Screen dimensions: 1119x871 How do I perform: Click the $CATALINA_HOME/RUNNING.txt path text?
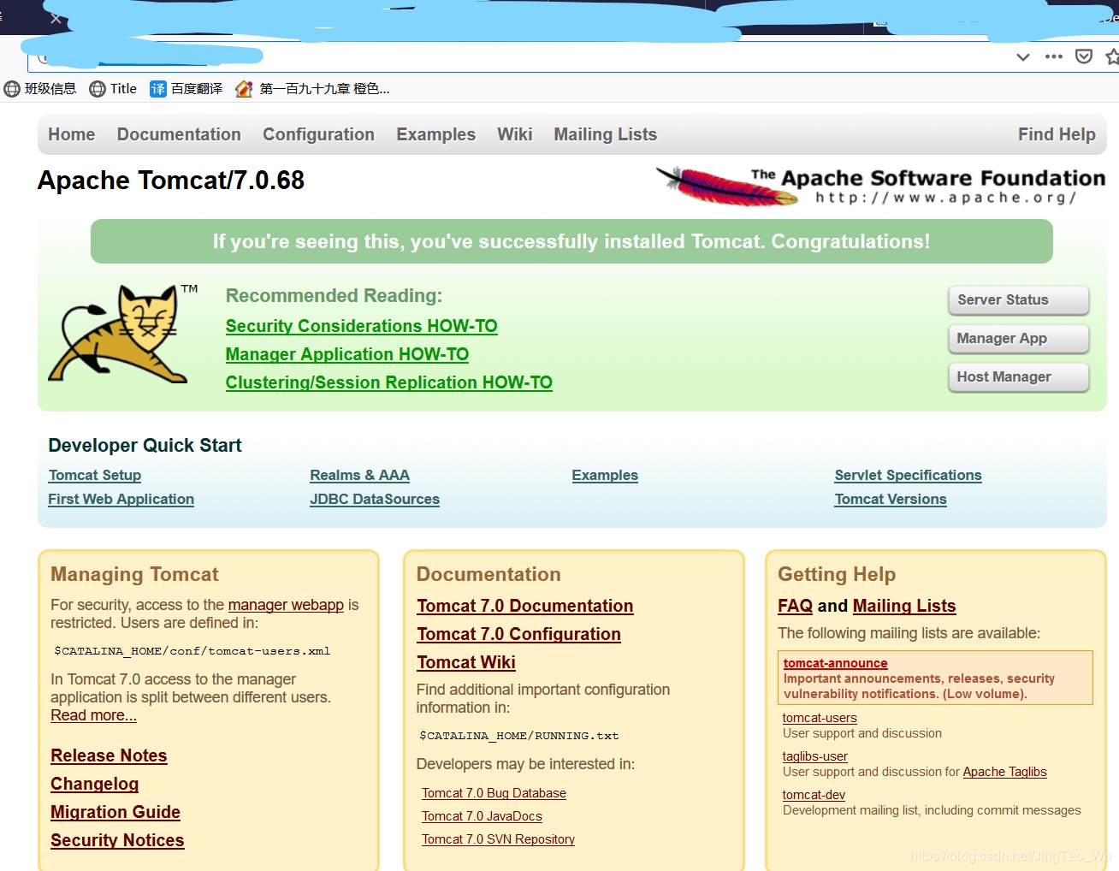(518, 736)
